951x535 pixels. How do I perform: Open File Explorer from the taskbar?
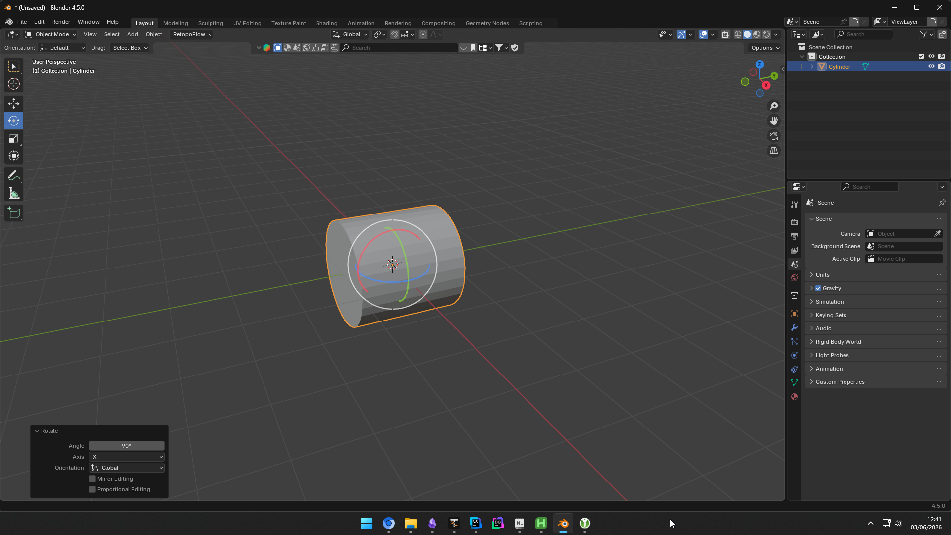pyautogui.click(x=410, y=523)
